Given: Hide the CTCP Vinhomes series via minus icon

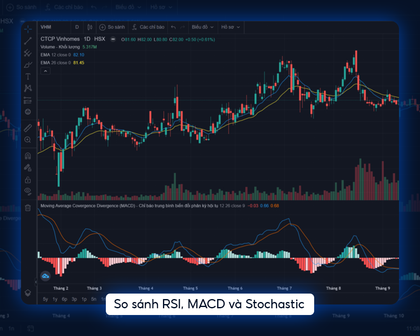Looking at the screenshot, I should point(112,39).
